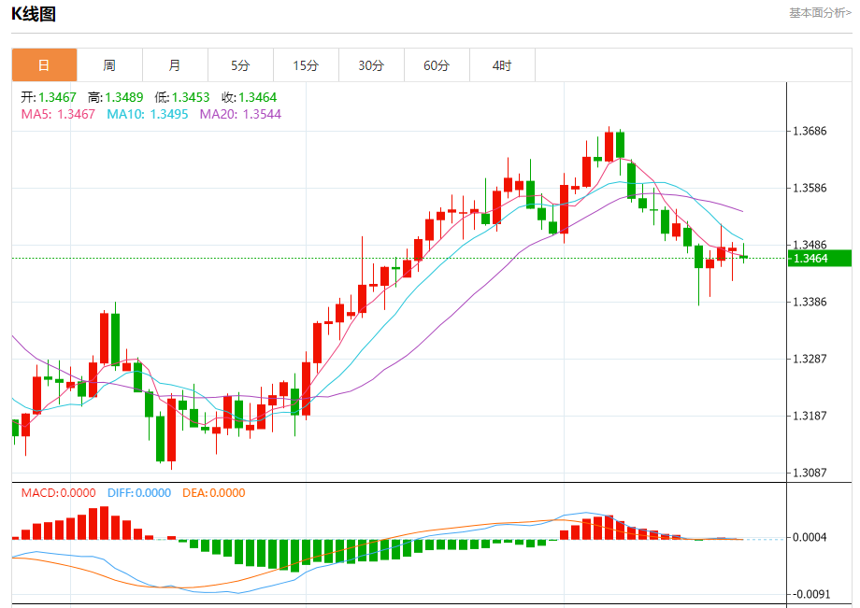The width and height of the screenshot is (860, 608).
Task: Switch to the 周 weekly tab
Action: [x=109, y=65]
